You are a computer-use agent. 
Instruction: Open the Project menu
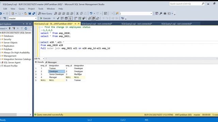(x=31, y=9)
